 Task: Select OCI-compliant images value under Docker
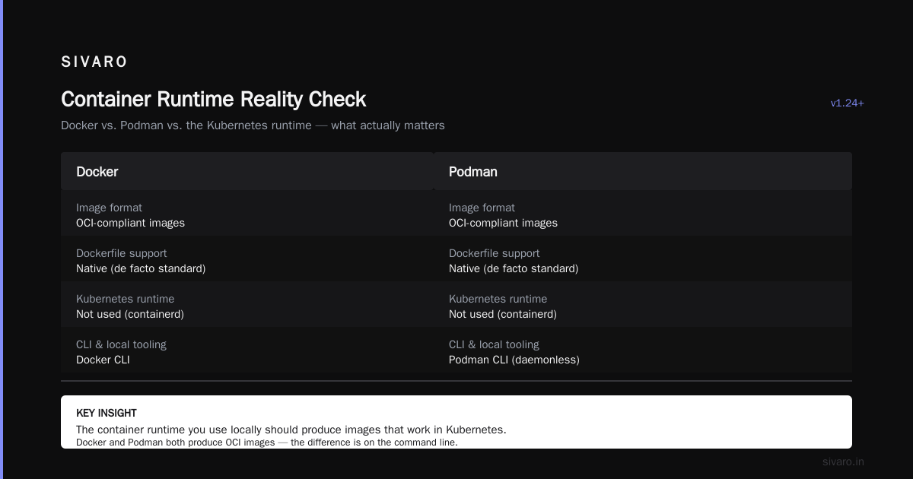[x=130, y=223]
